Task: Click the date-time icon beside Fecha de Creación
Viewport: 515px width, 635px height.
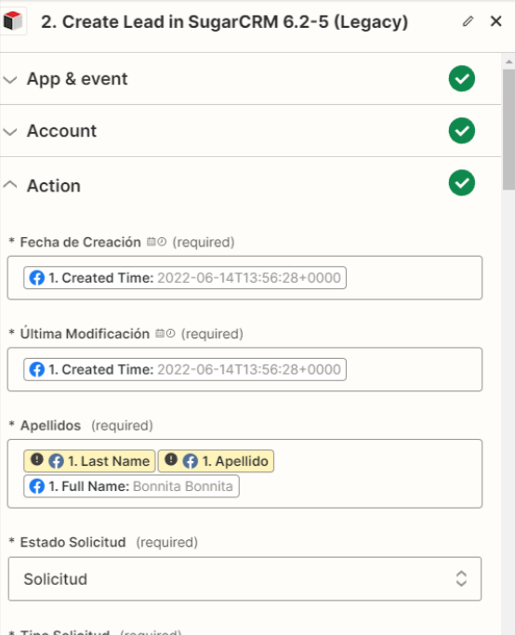Action: point(156,242)
